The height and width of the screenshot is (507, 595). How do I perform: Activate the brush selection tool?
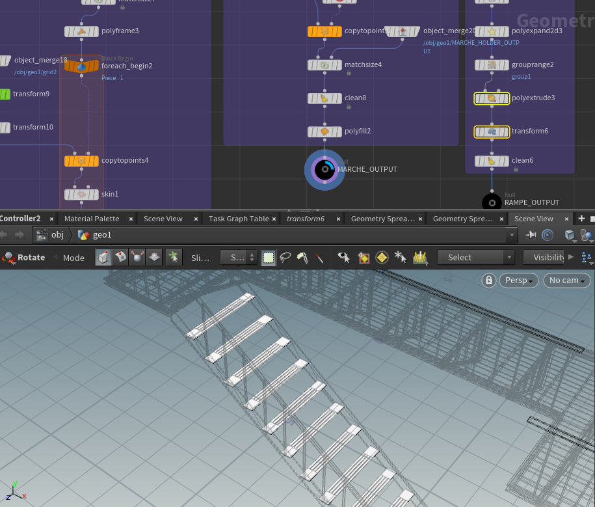[302, 258]
